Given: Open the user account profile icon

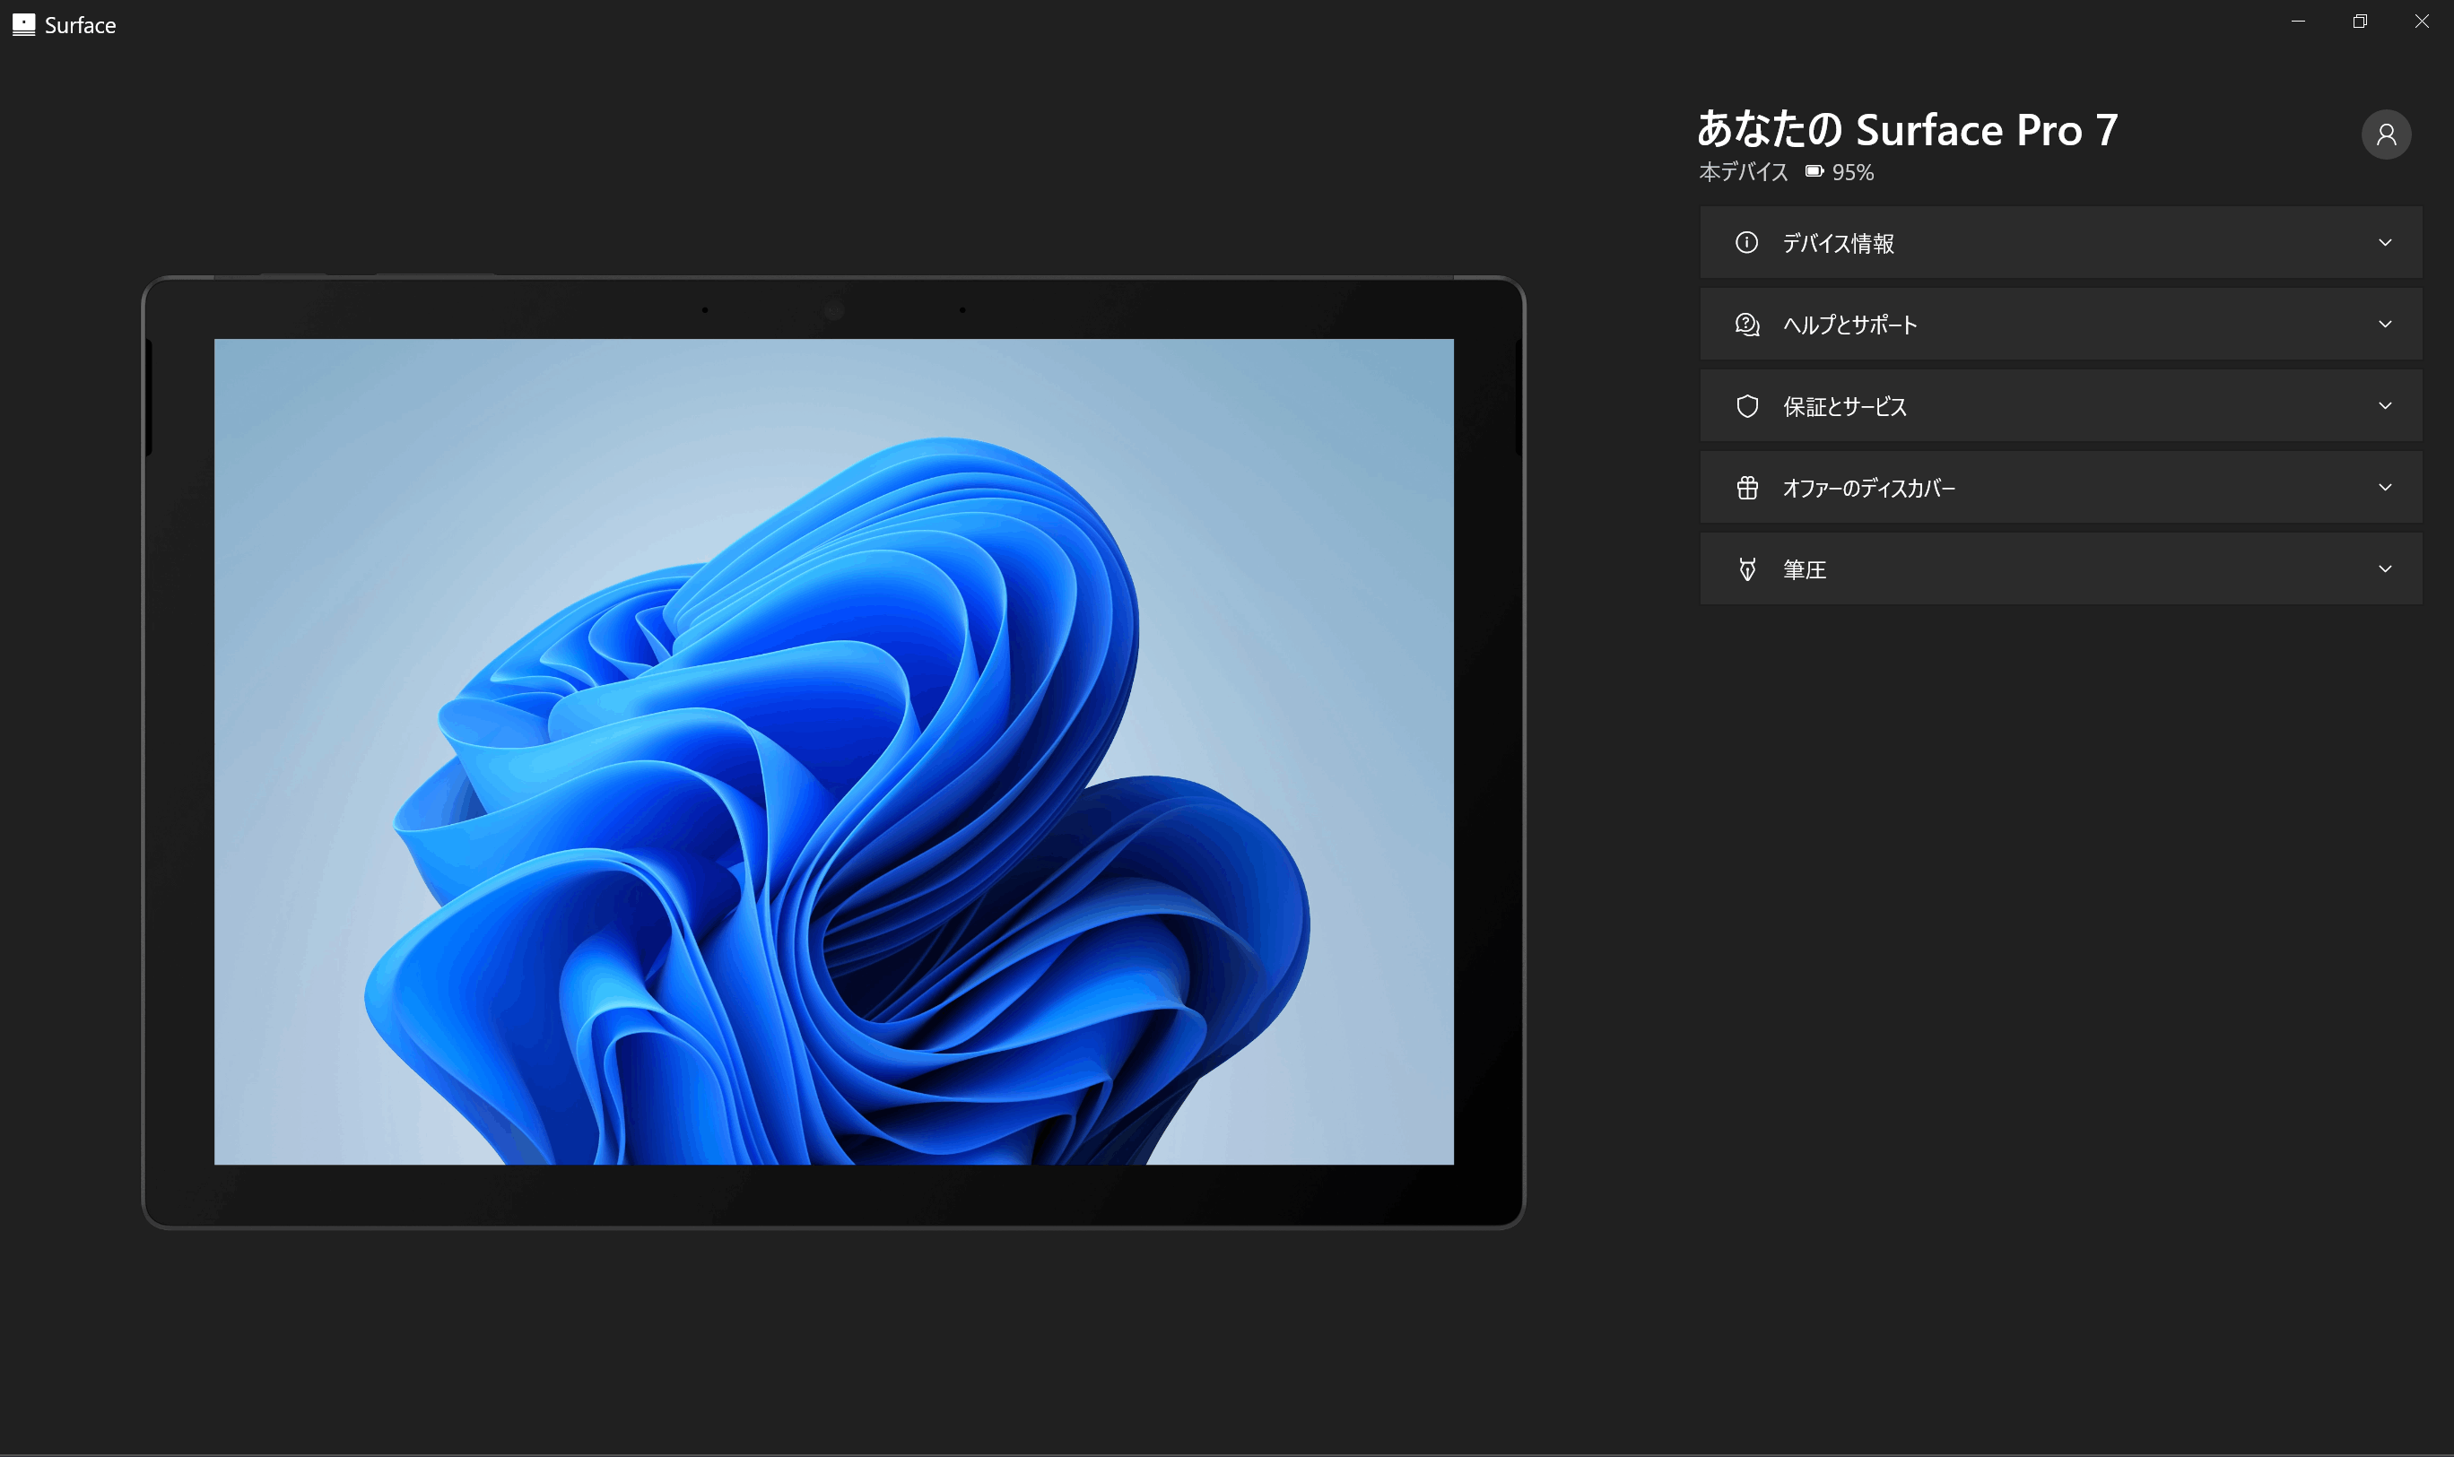Looking at the screenshot, I should pos(2385,134).
